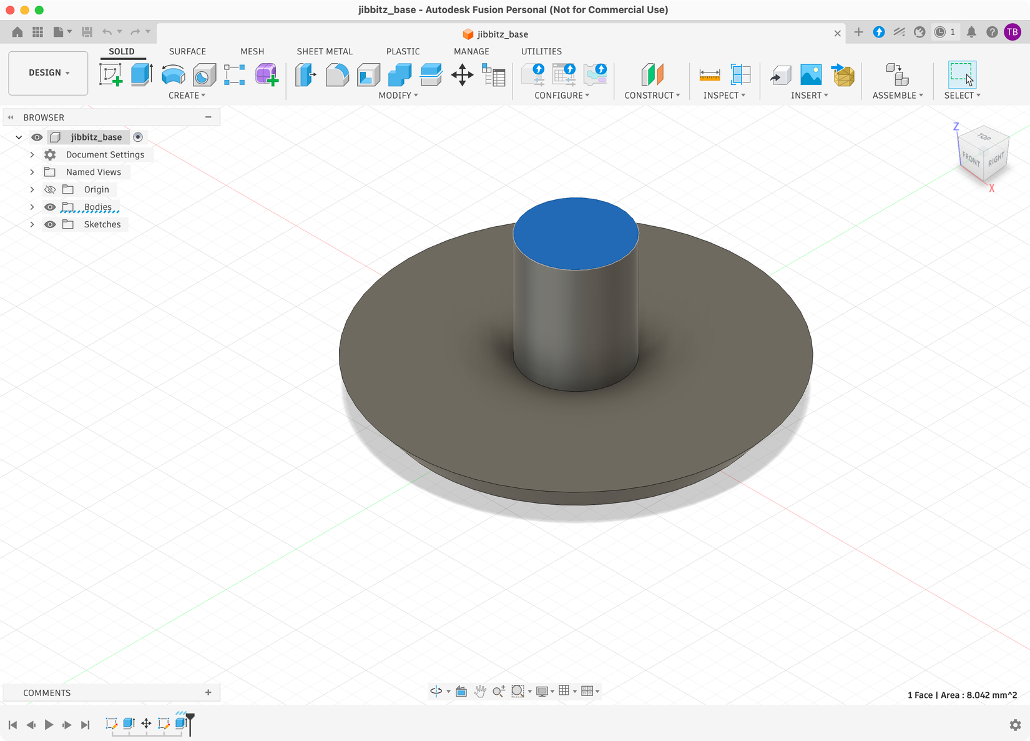Select the Offset Face tool
1030x741 pixels.
tap(431, 75)
